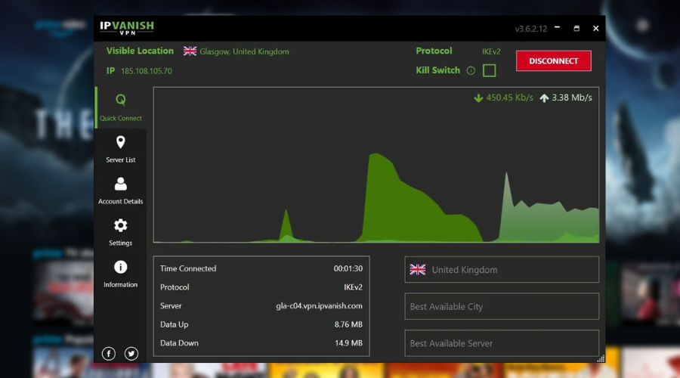Open the Best Available Server dropdown
This screenshot has height=378, width=680.
(x=502, y=343)
